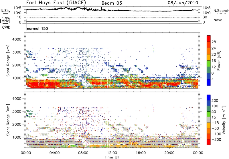
Task: Click the 'Slant Range [km]' label of power panel
Action: (x=8, y=61)
